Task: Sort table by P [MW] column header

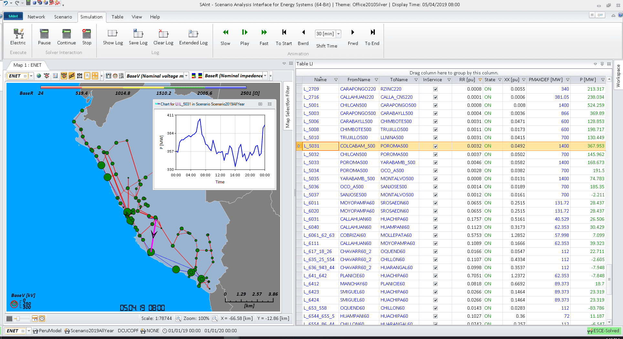Action: click(x=587, y=80)
